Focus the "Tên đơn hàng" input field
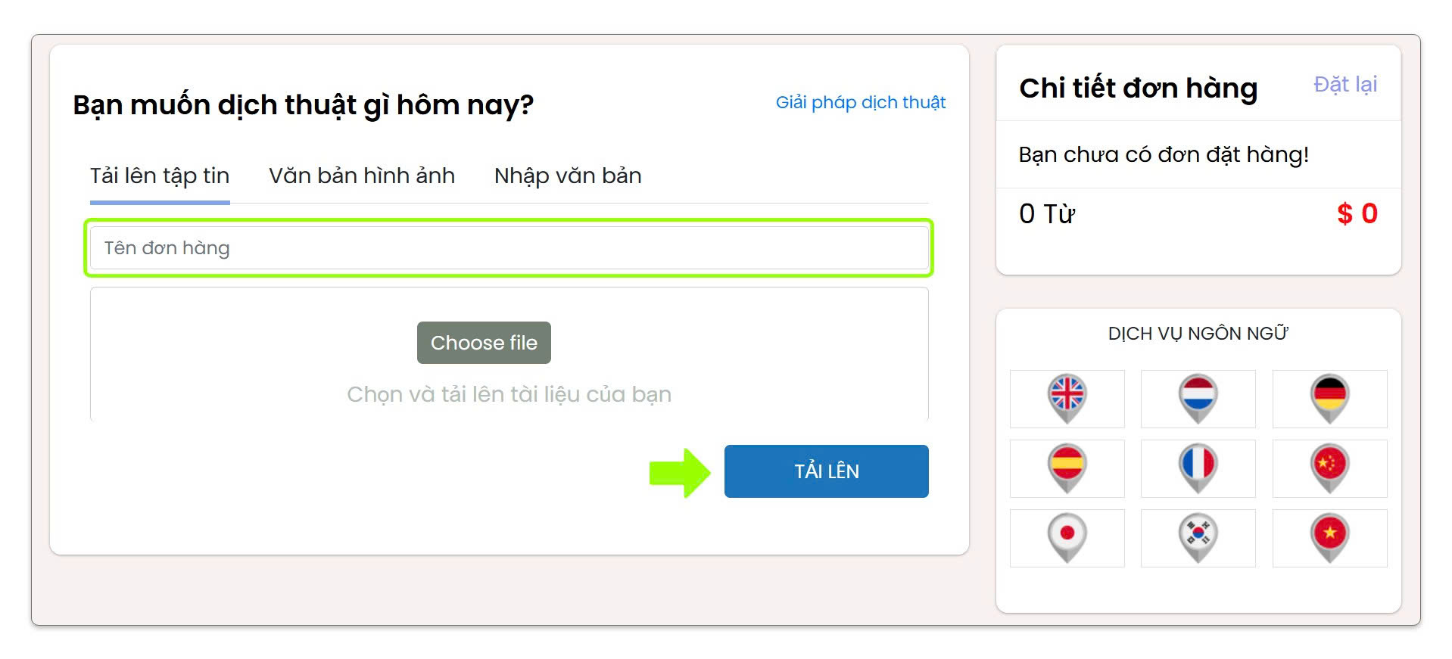The height and width of the screenshot is (659, 1452). [509, 248]
